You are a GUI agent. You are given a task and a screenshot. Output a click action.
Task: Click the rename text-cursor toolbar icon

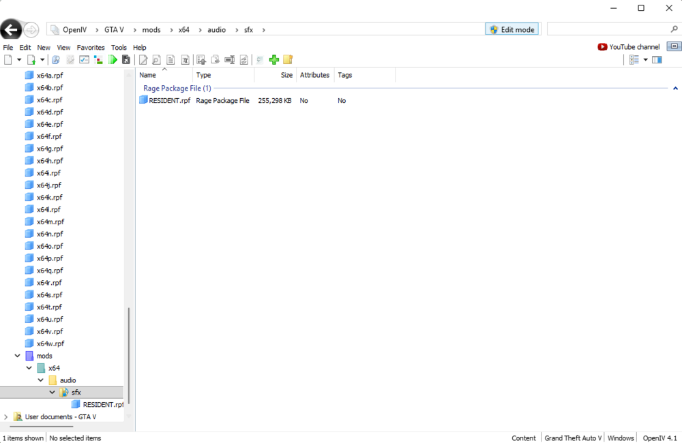tap(230, 59)
